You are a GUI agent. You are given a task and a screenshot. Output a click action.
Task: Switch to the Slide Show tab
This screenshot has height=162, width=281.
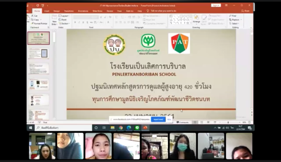tap(97, 11)
